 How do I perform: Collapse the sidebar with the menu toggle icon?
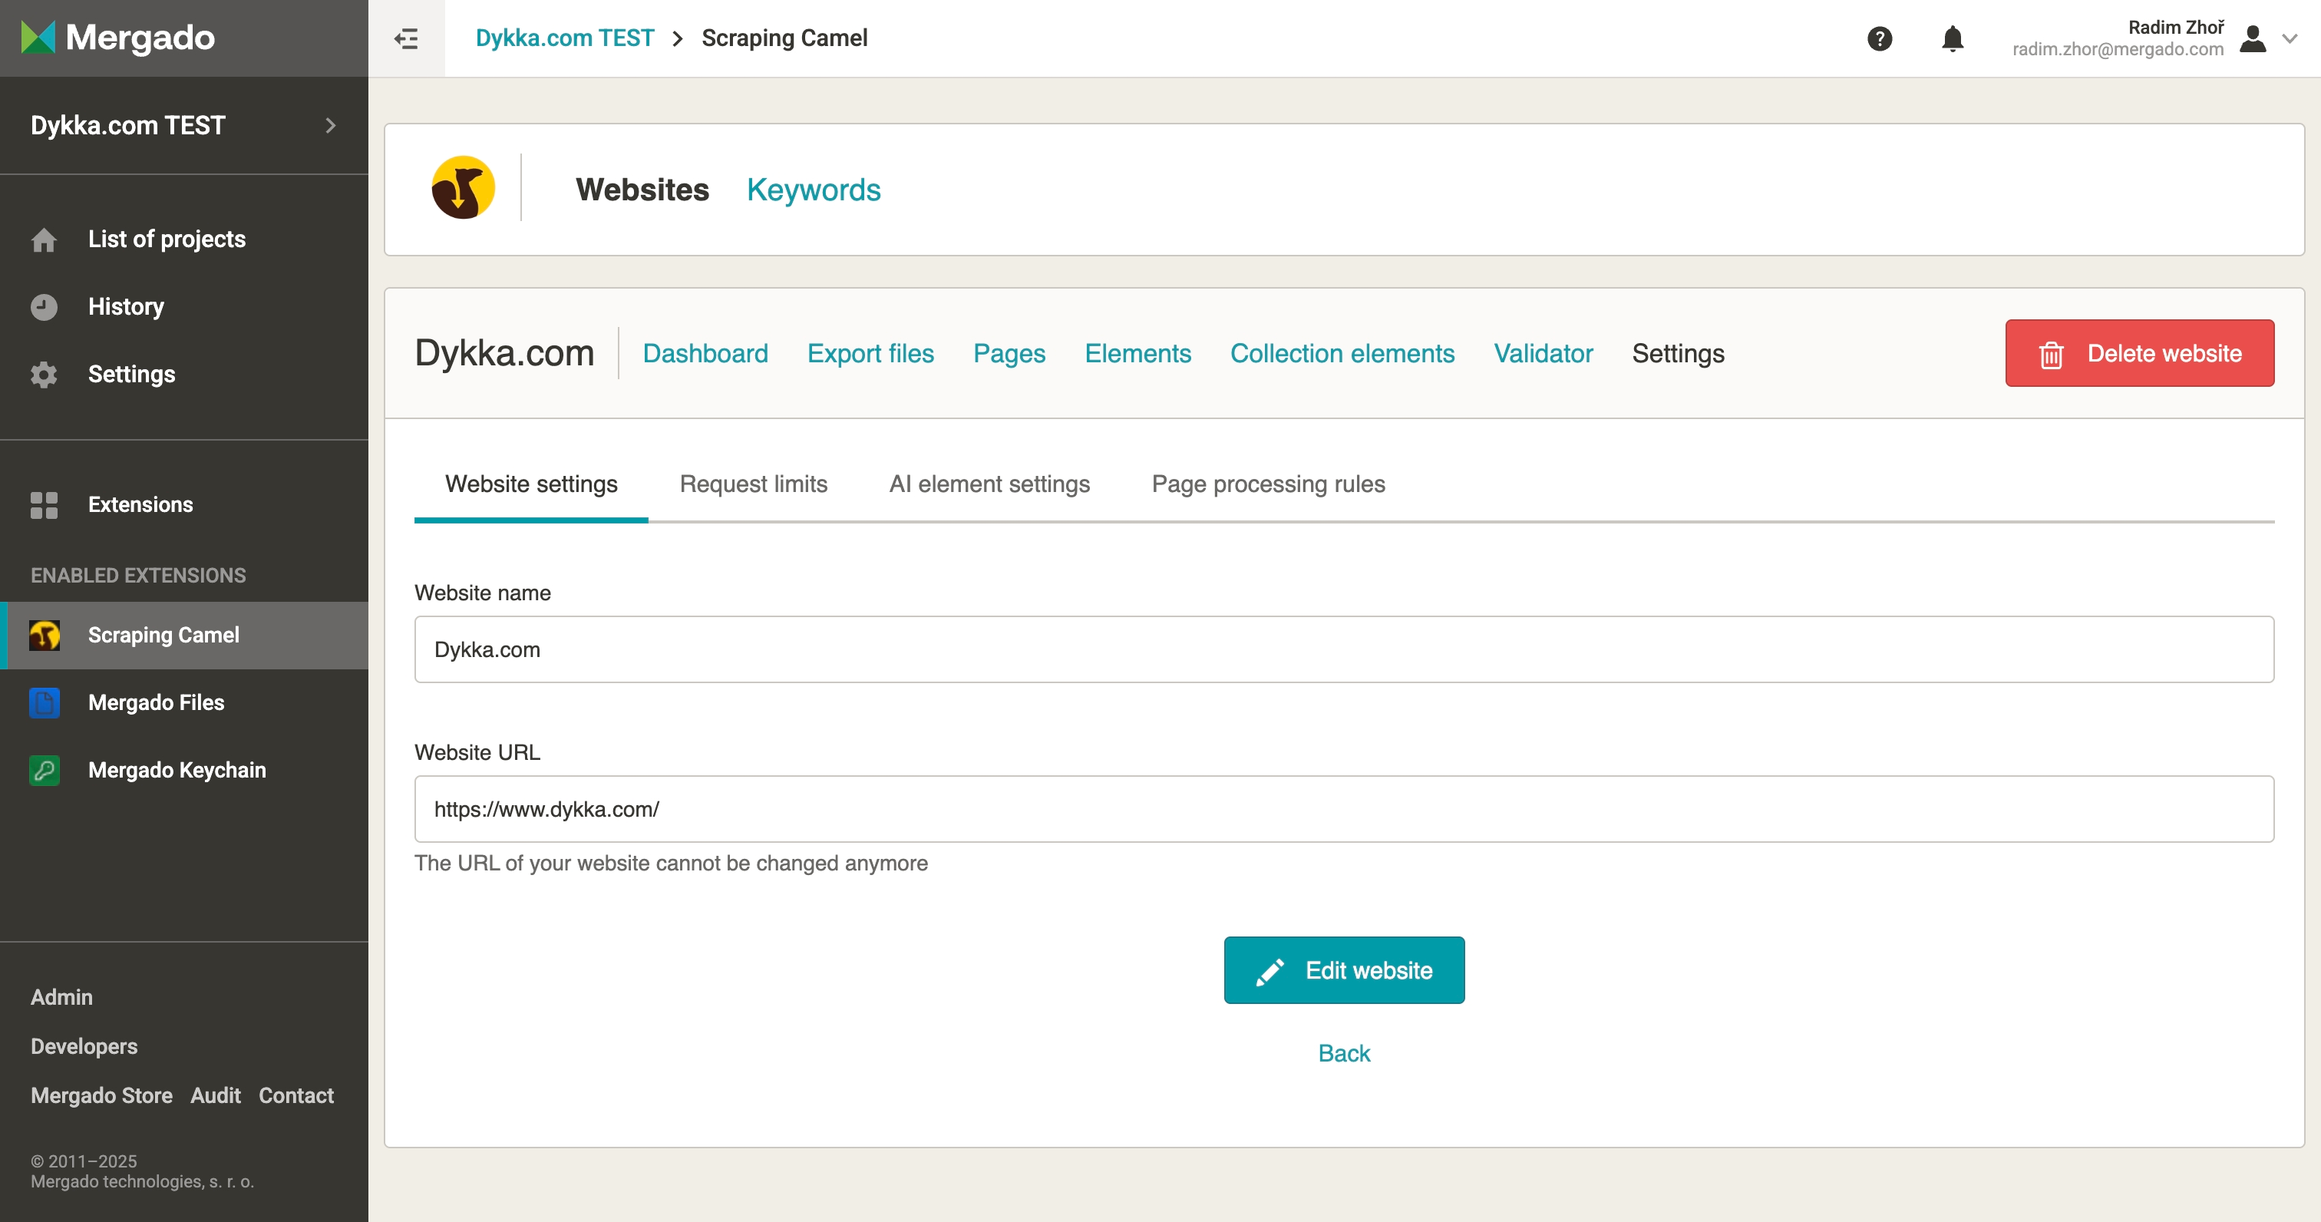pyautogui.click(x=406, y=38)
